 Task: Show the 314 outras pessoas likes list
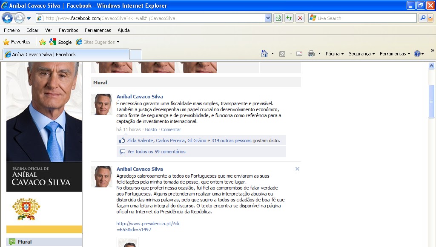[x=231, y=141]
